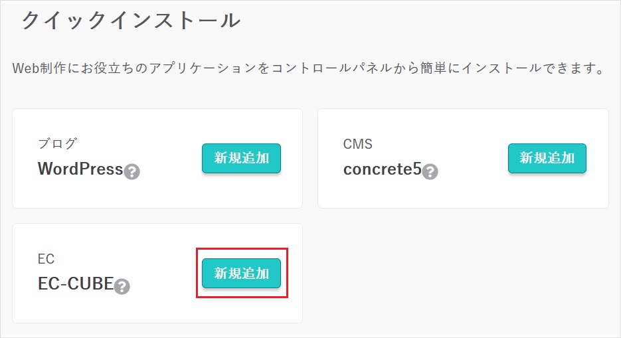Click the ブログ category label
The image size is (621, 338).
point(57,144)
